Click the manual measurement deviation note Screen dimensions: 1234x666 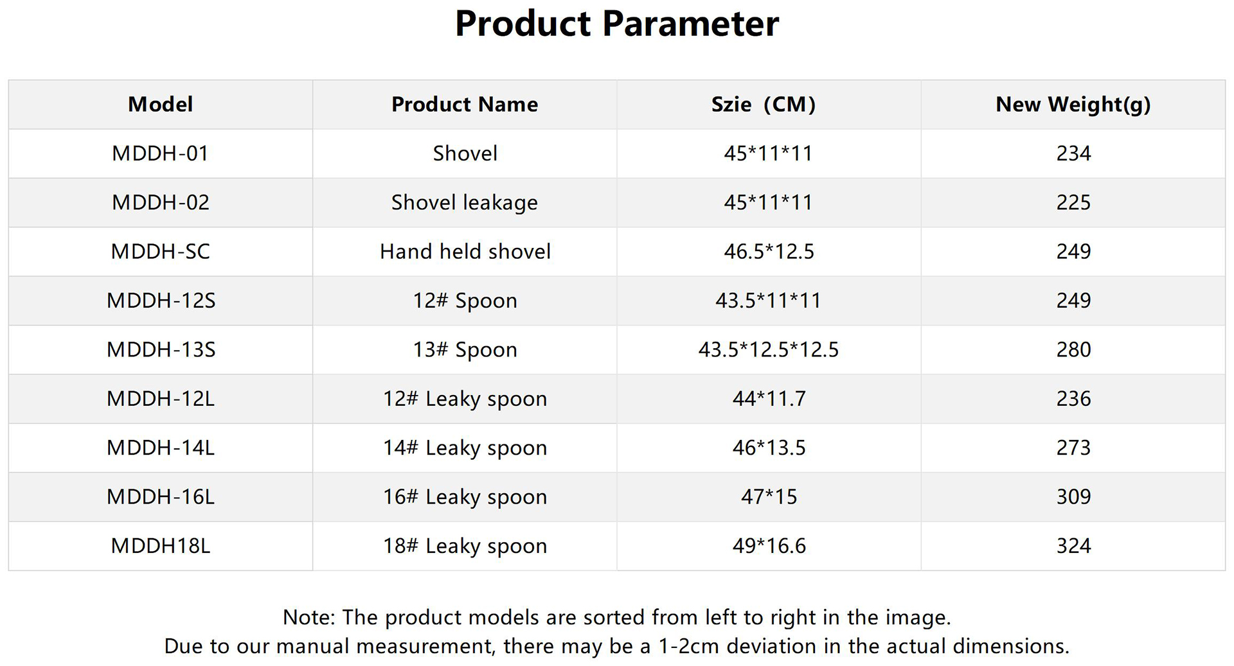[616, 646]
